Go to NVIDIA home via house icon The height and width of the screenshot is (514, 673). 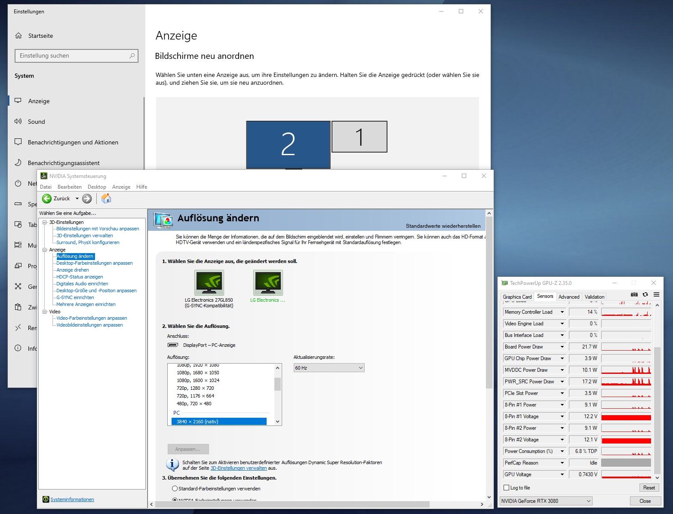point(106,199)
